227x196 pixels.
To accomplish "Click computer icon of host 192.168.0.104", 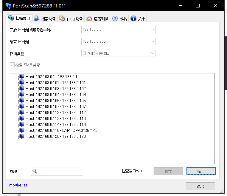I will click(21, 95).
